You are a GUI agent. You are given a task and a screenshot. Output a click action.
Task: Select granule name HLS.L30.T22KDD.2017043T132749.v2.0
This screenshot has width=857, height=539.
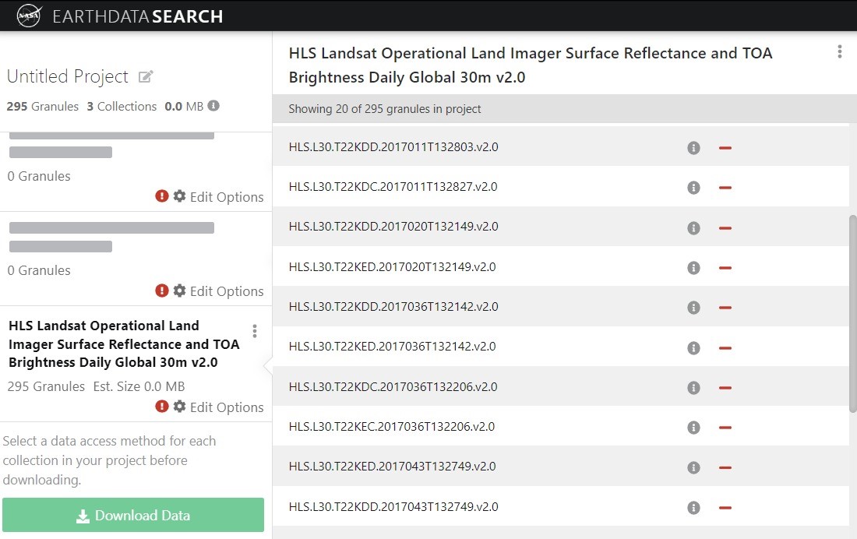[393, 507]
